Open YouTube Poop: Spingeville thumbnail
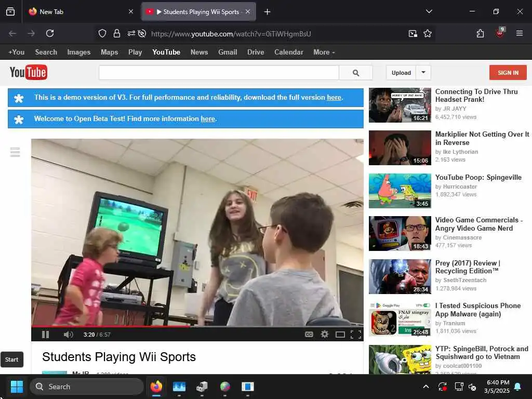The width and height of the screenshot is (532, 399). pyautogui.click(x=400, y=191)
